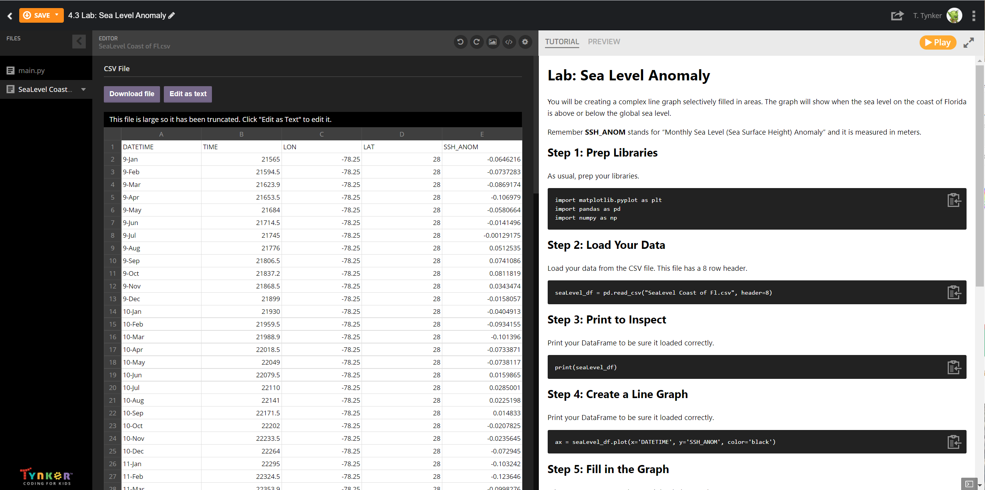
Task: Open the SAVE dropdown arrow
Action: point(57,15)
